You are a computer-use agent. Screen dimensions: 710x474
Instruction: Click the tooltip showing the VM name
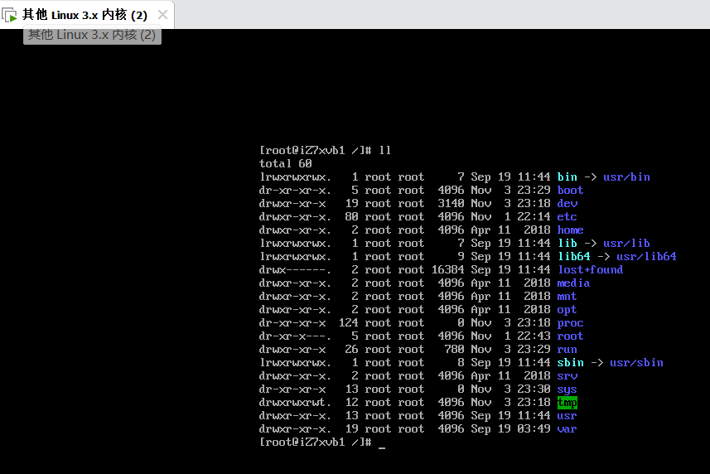(x=92, y=35)
